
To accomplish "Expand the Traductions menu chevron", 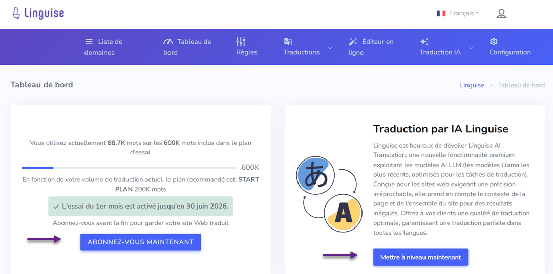I will tap(330, 48).
